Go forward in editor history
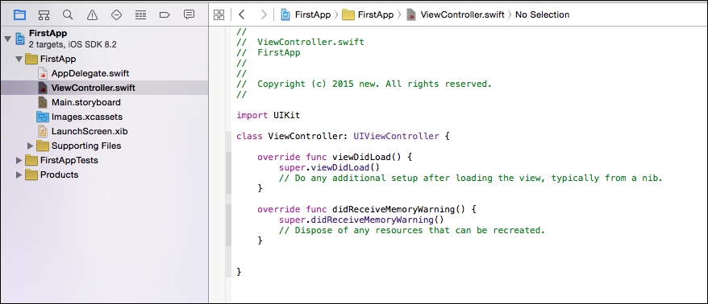This screenshot has width=708, height=304. 264,14
